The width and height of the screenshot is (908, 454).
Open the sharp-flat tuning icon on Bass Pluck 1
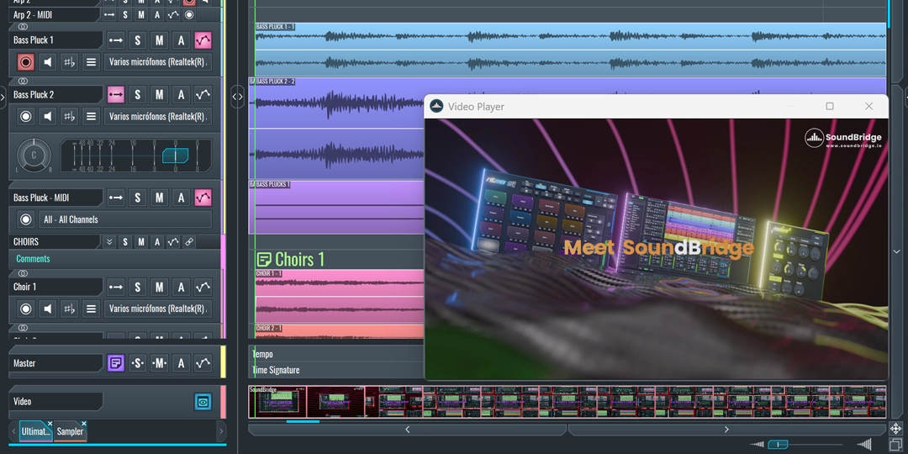click(x=70, y=62)
